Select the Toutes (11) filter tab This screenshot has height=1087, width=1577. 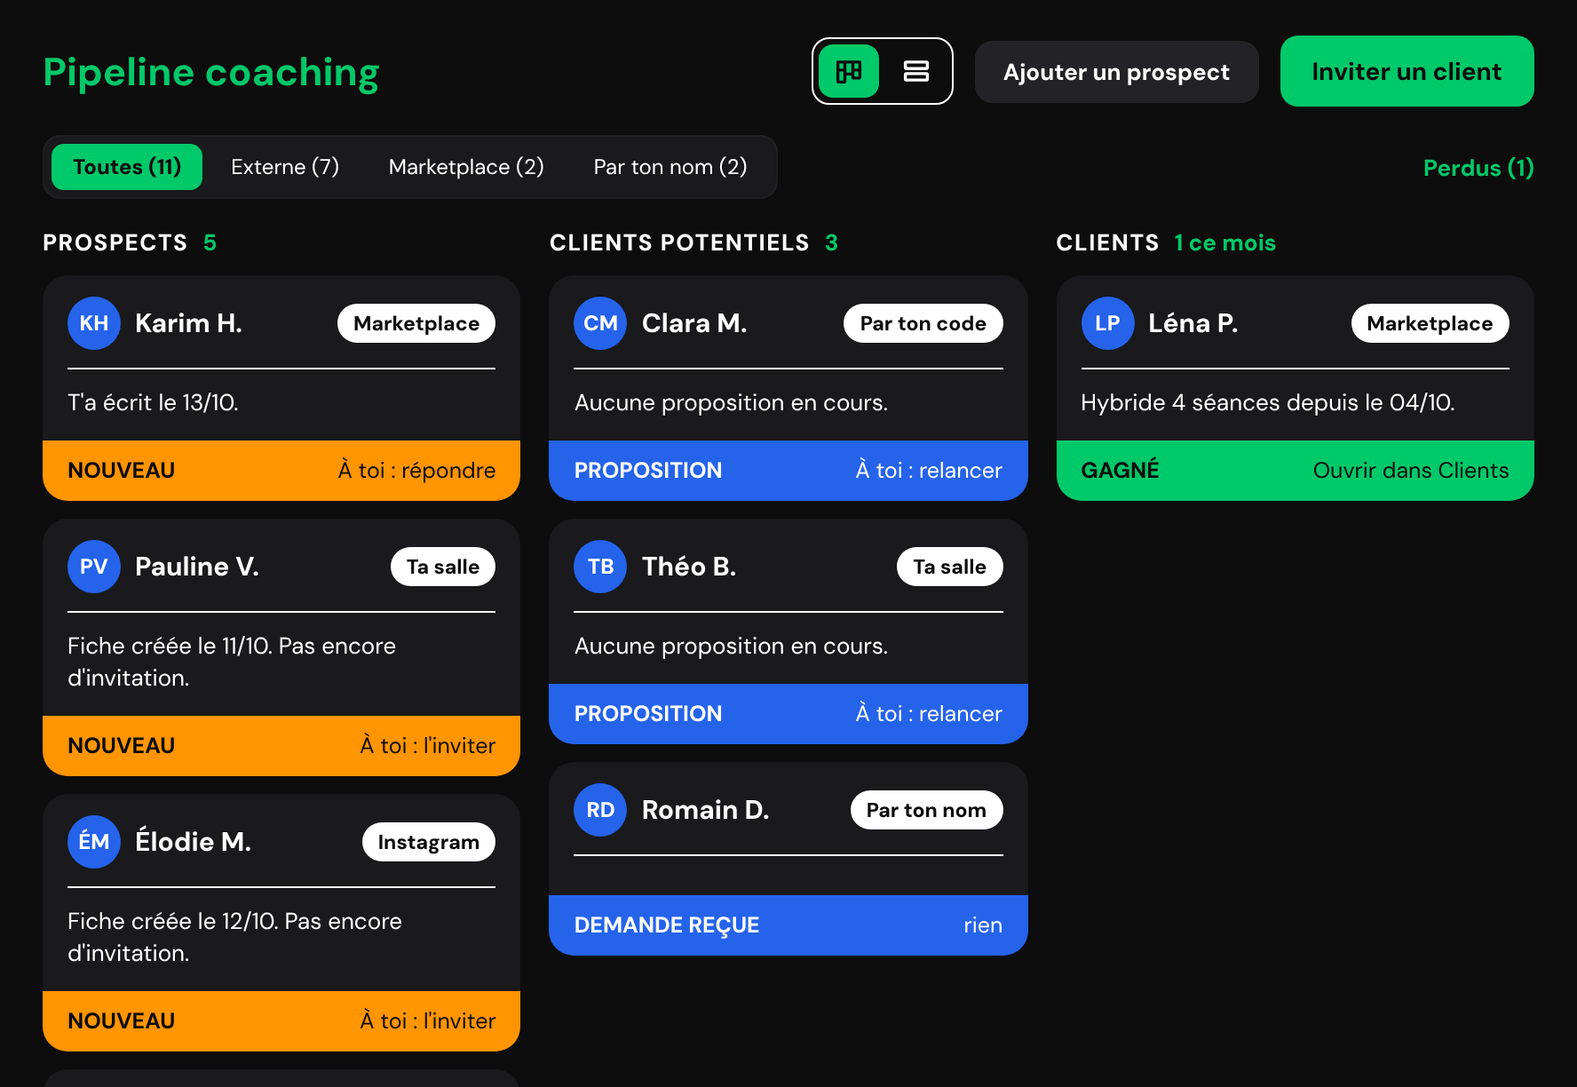[127, 167]
